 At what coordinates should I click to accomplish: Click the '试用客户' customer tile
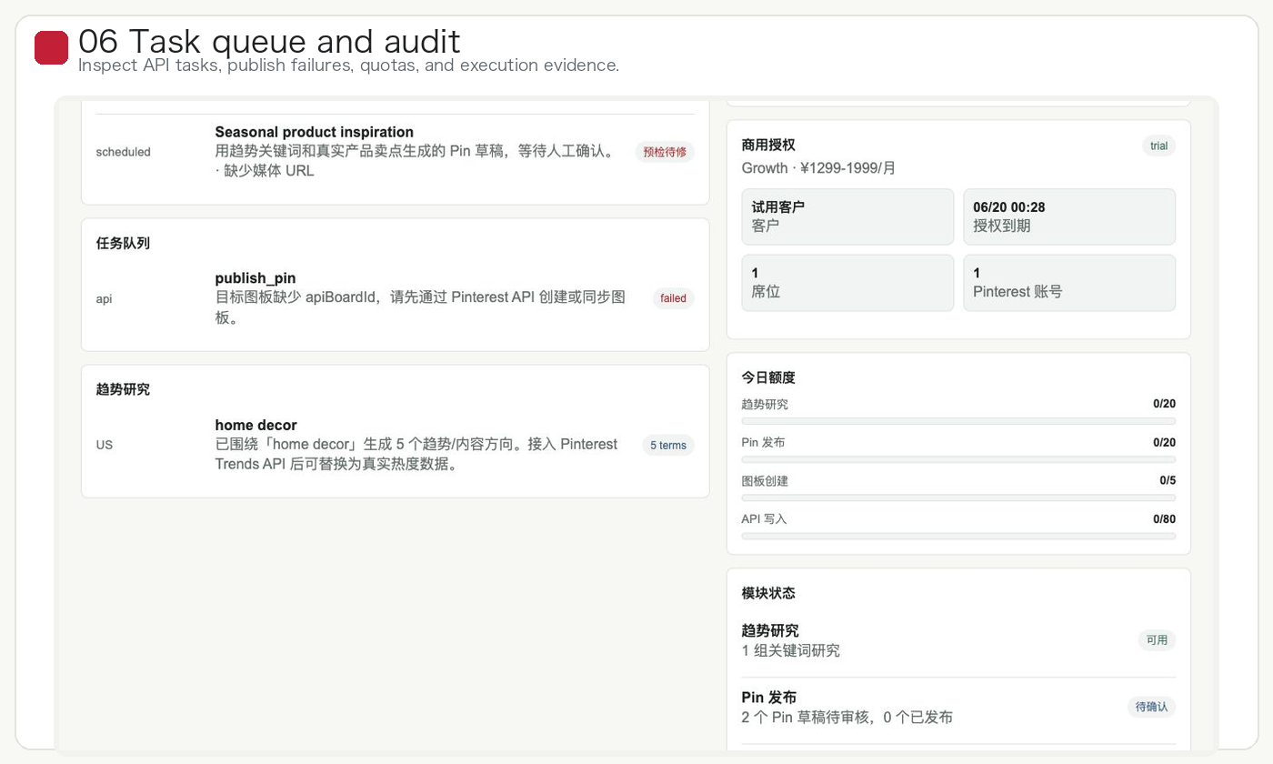pyautogui.click(x=847, y=216)
